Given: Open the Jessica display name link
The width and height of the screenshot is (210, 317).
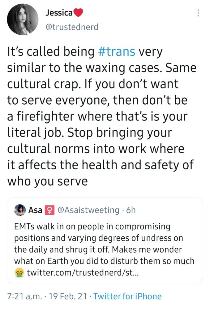Looking at the screenshot, I should point(59,13).
